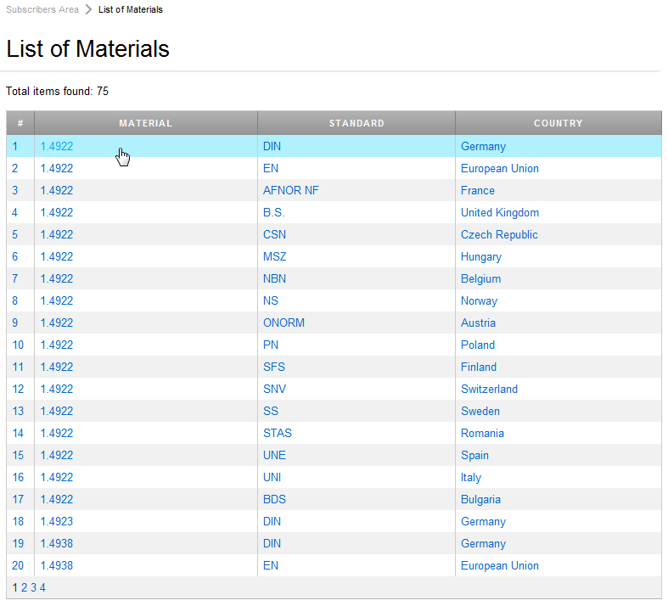Go to results page 2
Viewport: 668px width, 606px height.
coord(24,588)
